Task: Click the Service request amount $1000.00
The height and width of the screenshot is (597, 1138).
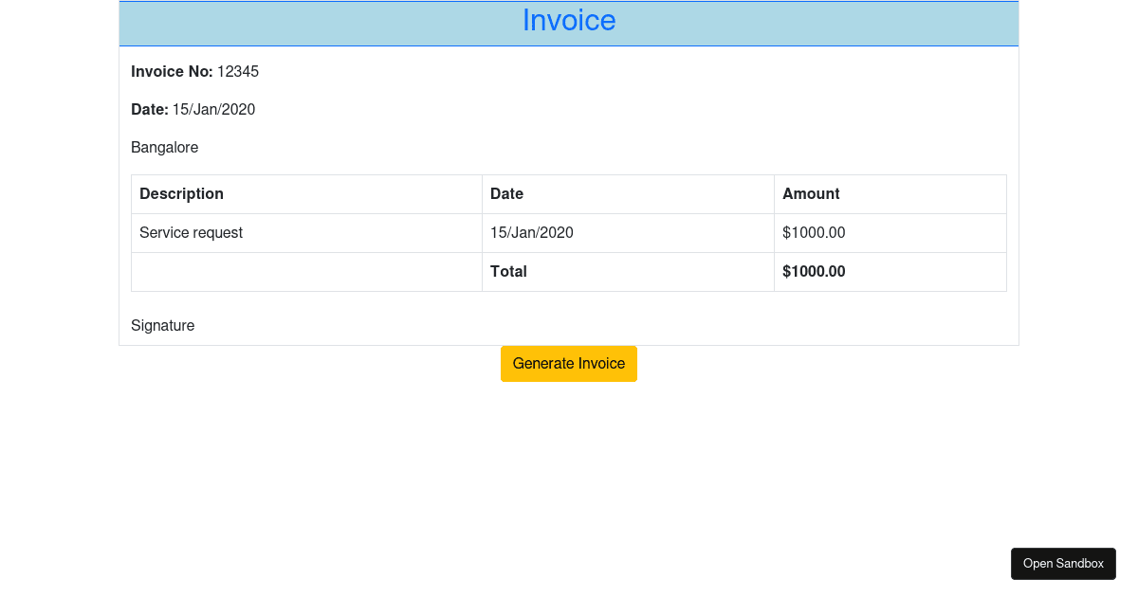Action: (x=814, y=233)
